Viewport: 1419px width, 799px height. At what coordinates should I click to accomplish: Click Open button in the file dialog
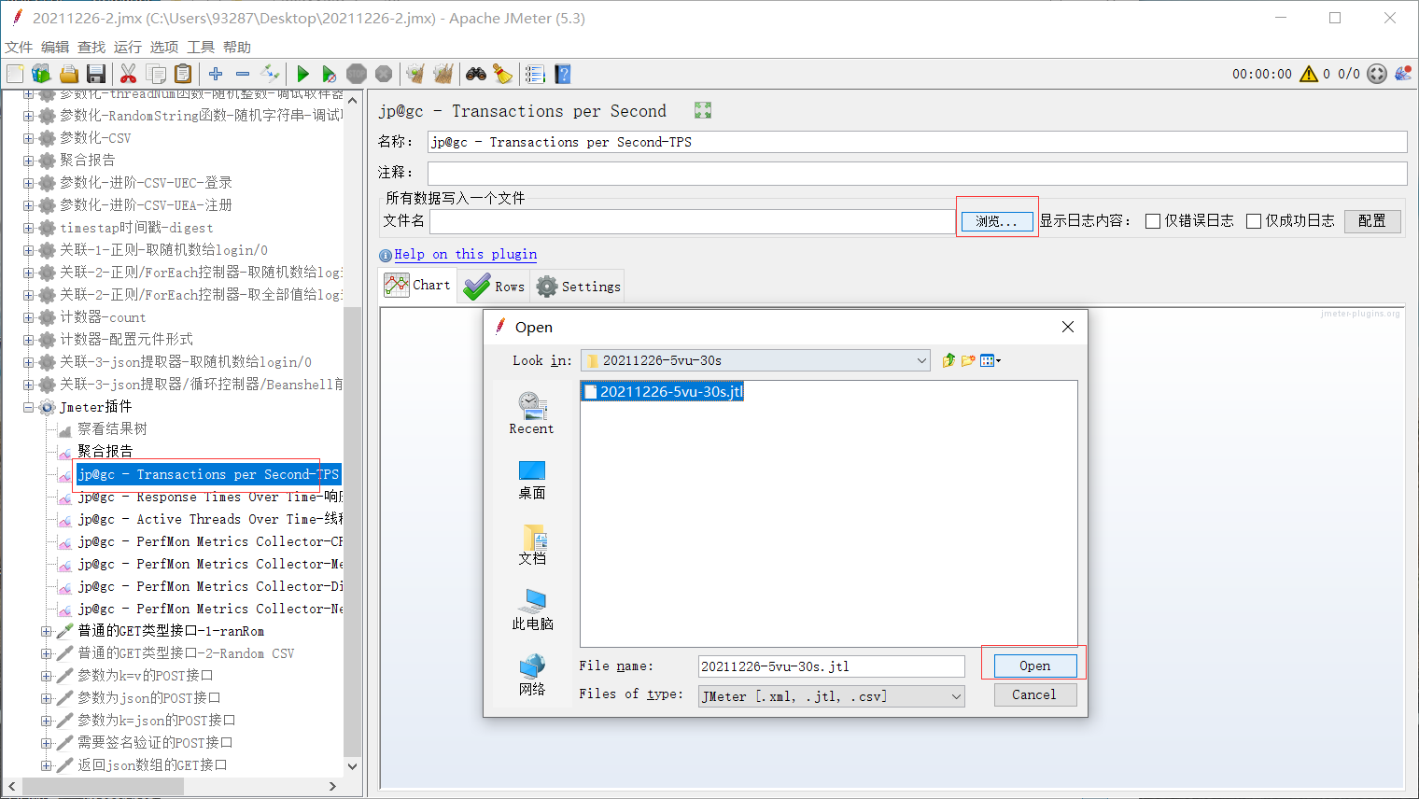1034,666
